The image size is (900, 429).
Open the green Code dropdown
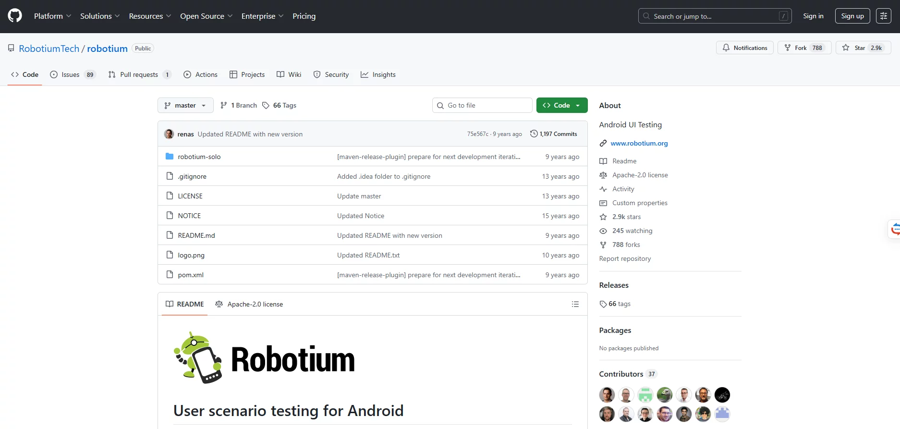(562, 105)
